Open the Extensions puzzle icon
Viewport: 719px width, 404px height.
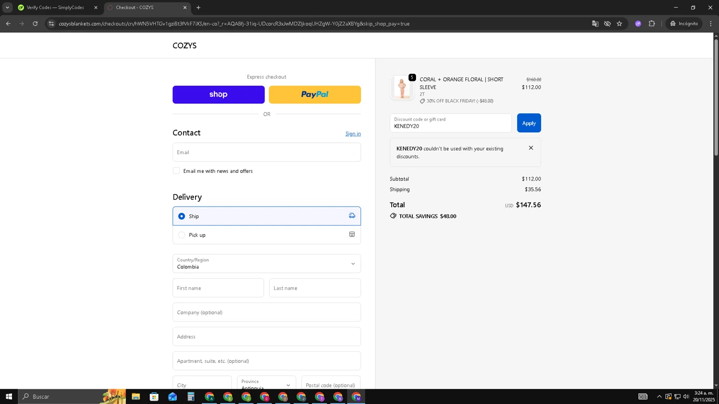click(x=652, y=23)
